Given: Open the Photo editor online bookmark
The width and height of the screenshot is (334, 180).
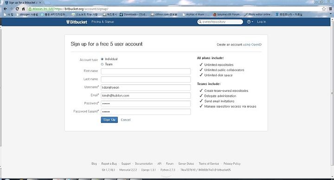Looking at the screenshot, I should pyautogui.click(x=257, y=14).
